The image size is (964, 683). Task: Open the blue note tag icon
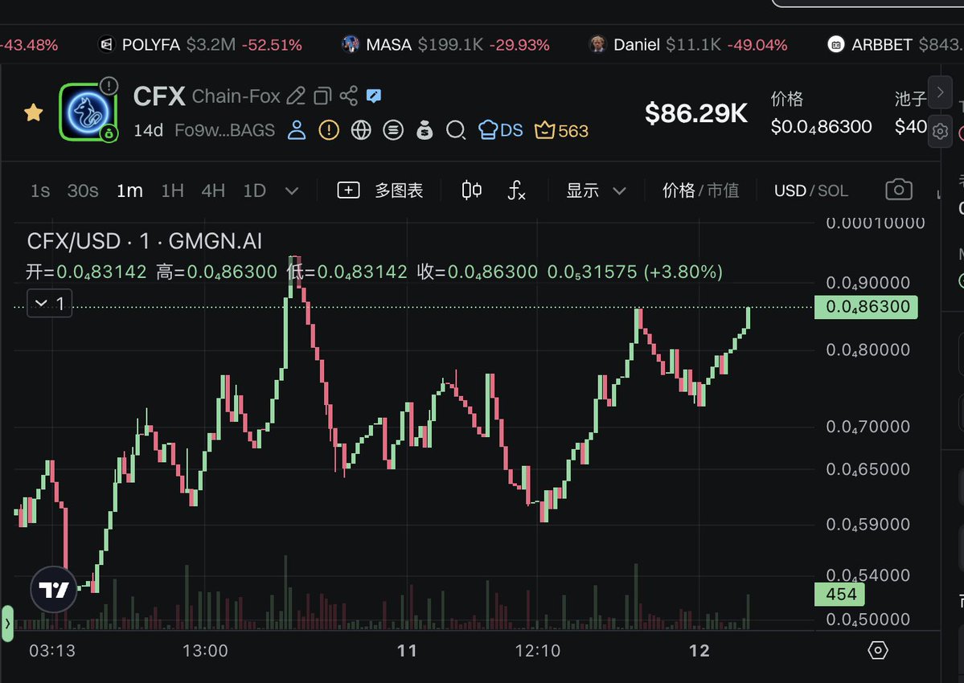tap(373, 95)
